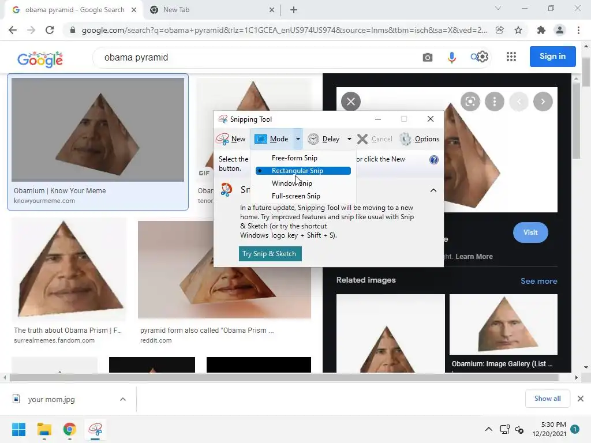The width and height of the screenshot is (591, 443).
Task: Open the Google apps grid
Action: 511,57
